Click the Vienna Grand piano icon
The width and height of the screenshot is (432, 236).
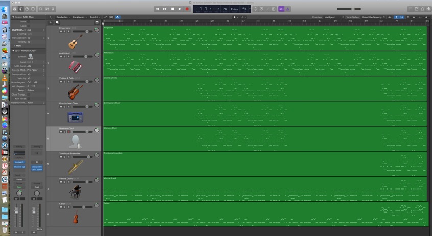(75, 192)
